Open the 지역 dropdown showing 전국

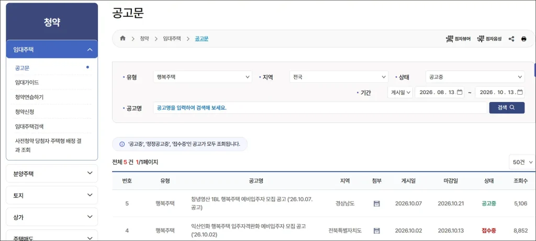[x=339, y=77]
